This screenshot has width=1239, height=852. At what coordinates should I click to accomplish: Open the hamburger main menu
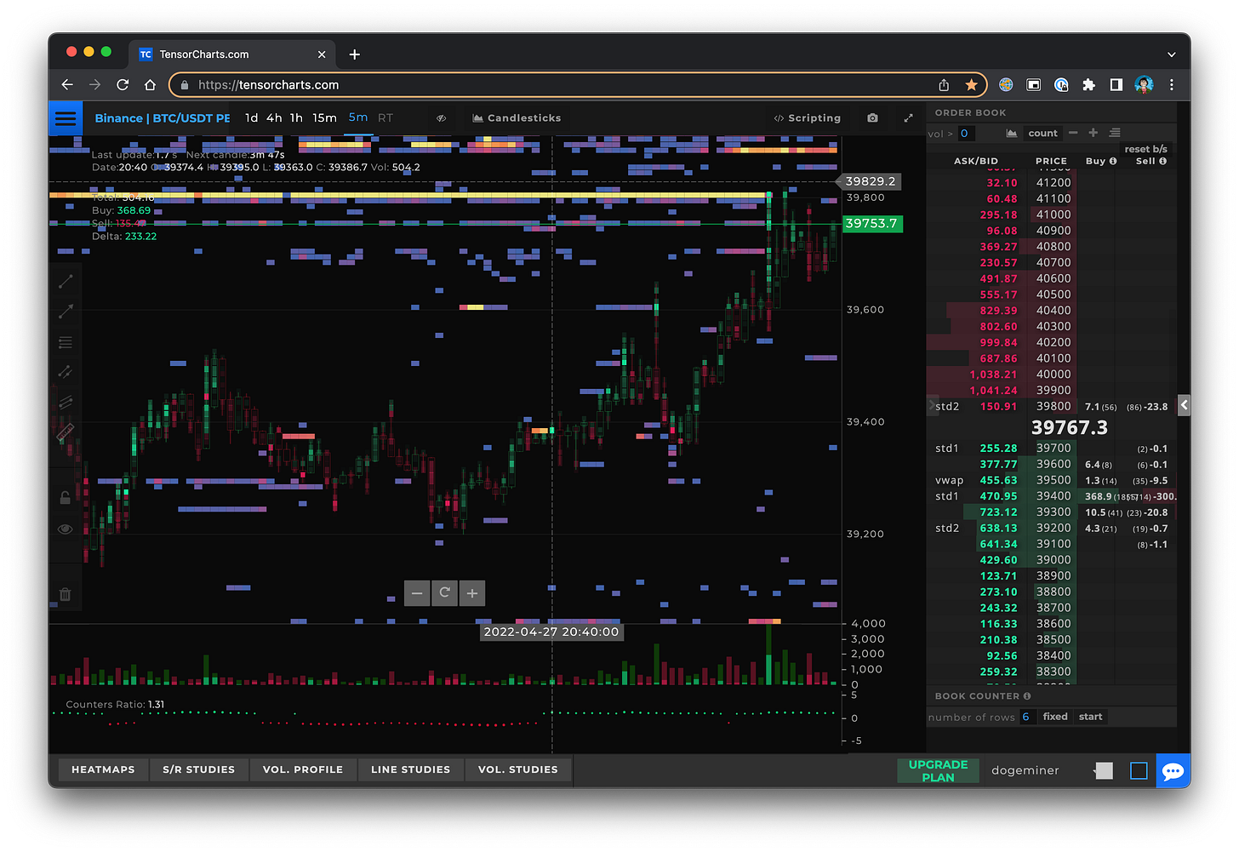tap(66, 118)
